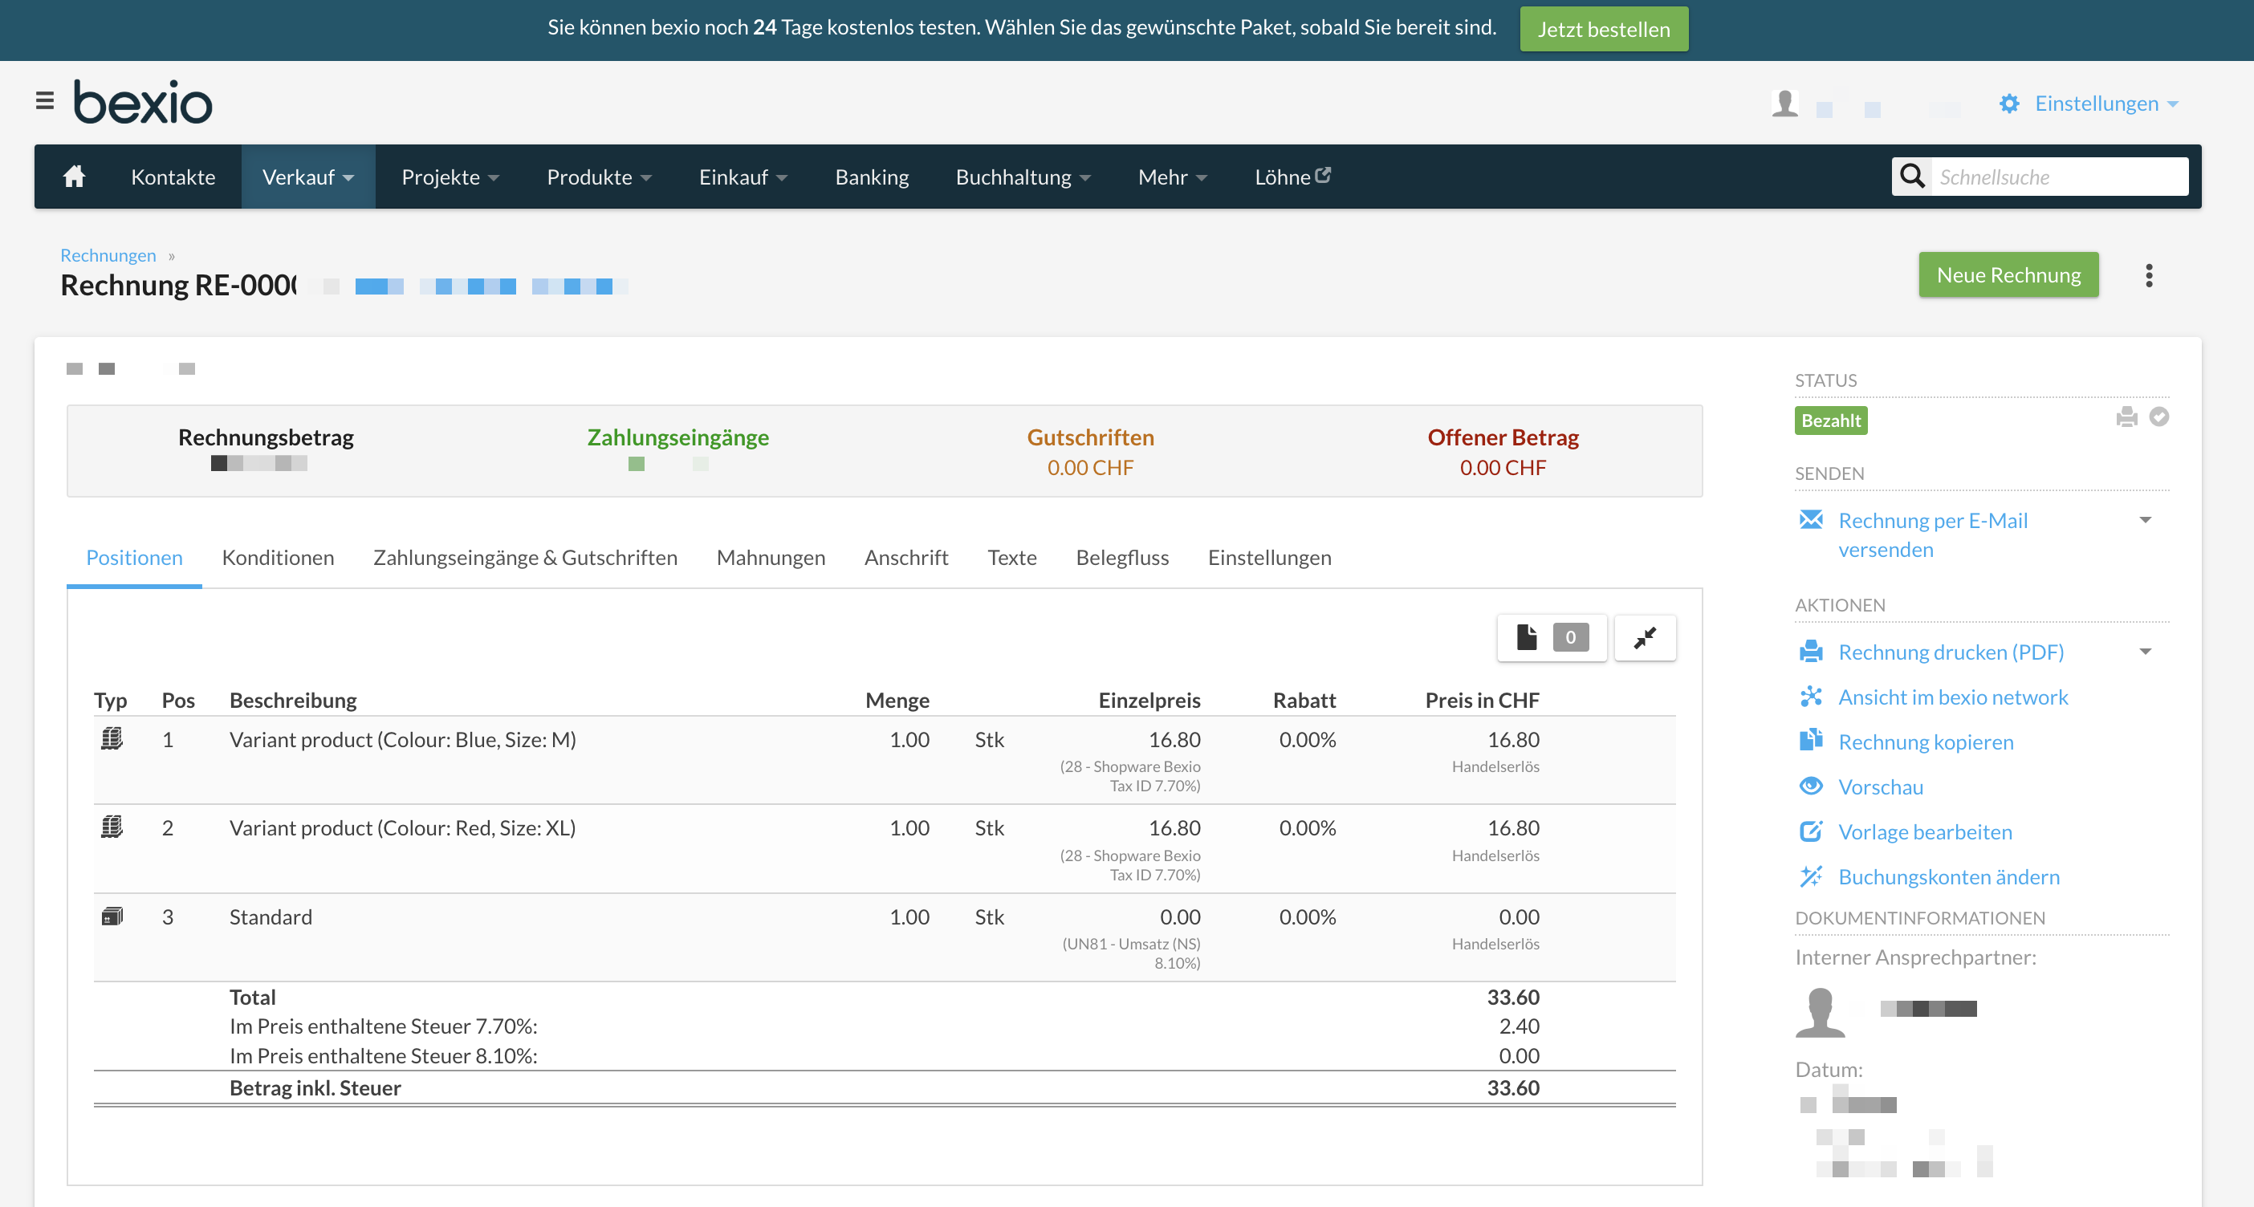Click Buchungskonten ändern in the actions panel
Viewport: 2254px width, 1207px height.
(1949, 876)
